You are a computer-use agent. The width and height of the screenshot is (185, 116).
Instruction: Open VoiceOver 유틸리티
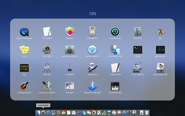coord(70,50)
